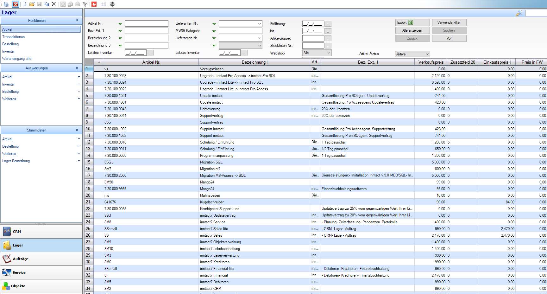
Task: Select the Migration SQL row
Action: click(x=316, y=162)
